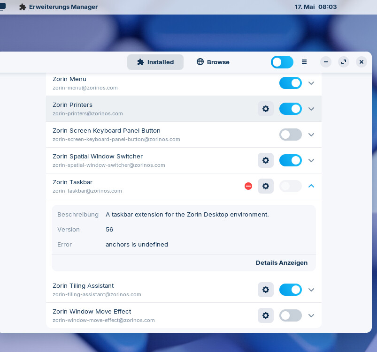Viewport: 377px width, 352px height.
Task: Click Details Anzeigen button
Action: coord(282,262)
